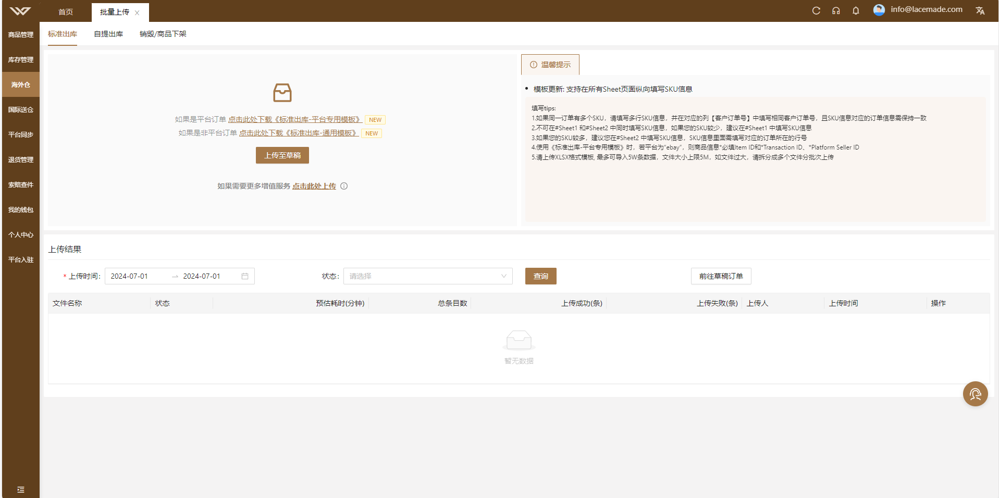The image size is (999, 498).
Task: Open 平台同步 in sidebar
Action: click(x=21, y=134)
